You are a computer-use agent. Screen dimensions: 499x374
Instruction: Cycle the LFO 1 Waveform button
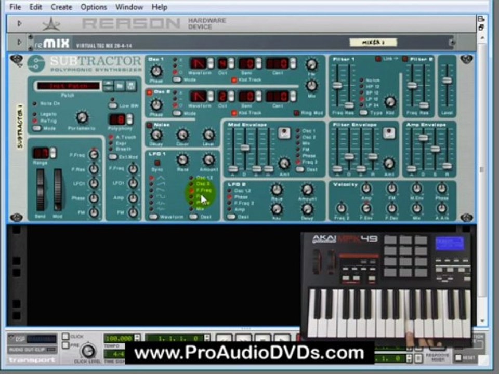153,217
